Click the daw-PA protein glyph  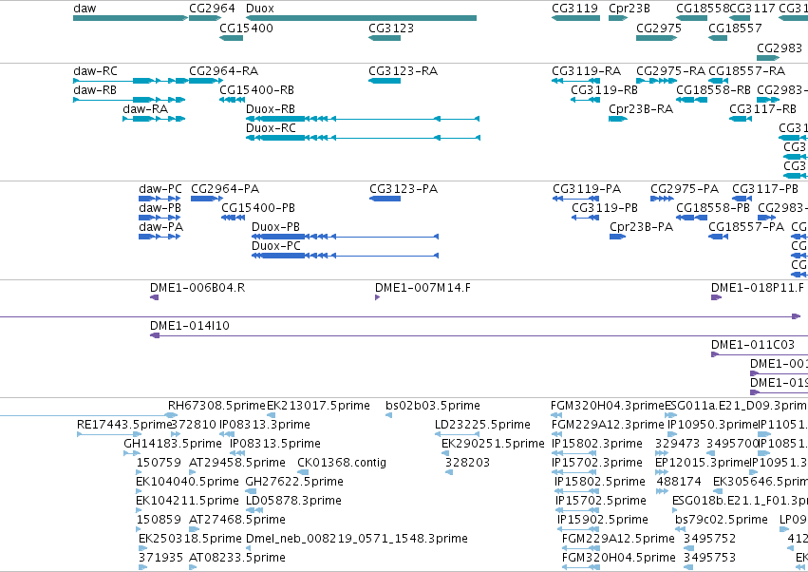tap(160, 237)
